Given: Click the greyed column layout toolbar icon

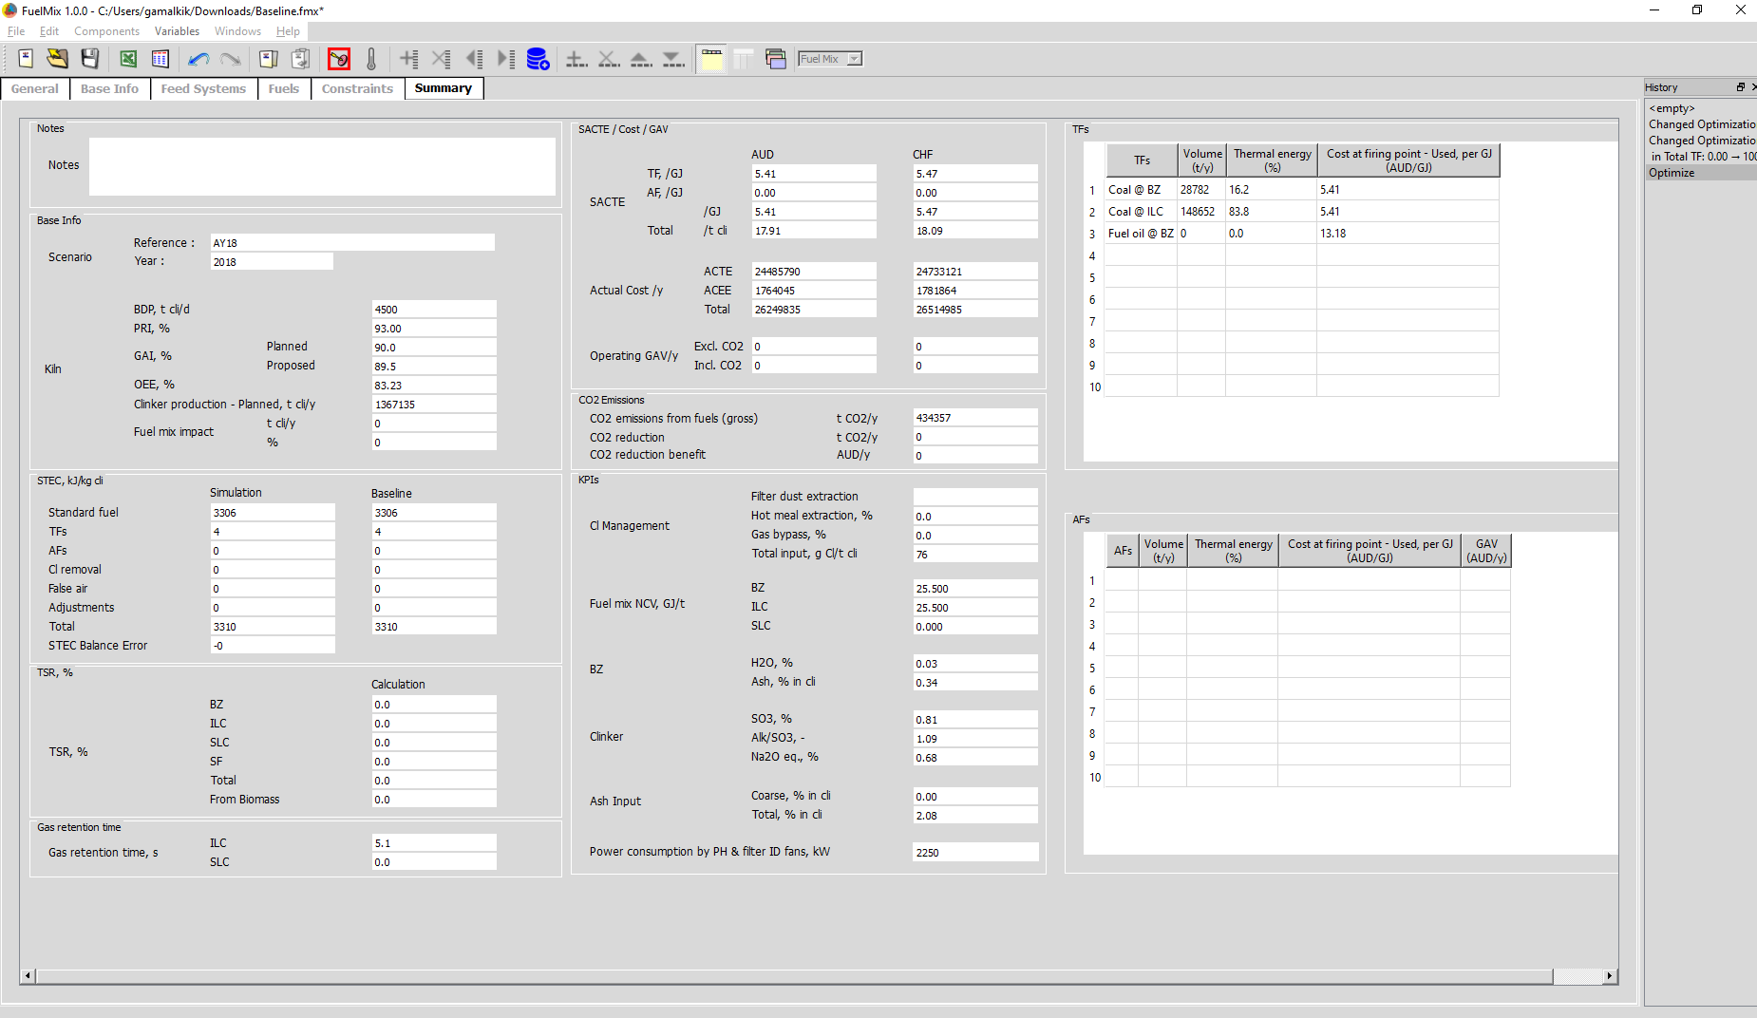Looking at the screenshot, I should (x=744, y=59).
